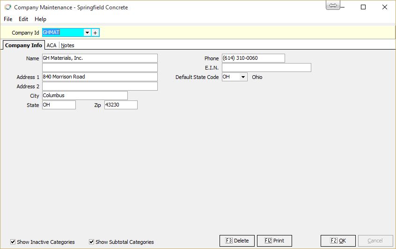The image size is (396, 249).
Task: Uncheck Show Subtotal Categories
Action: click(x=91, y=242)
